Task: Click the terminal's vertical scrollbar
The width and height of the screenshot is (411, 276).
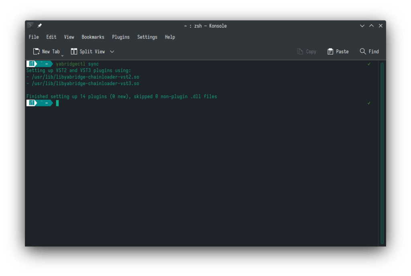Action: [382, 152]
